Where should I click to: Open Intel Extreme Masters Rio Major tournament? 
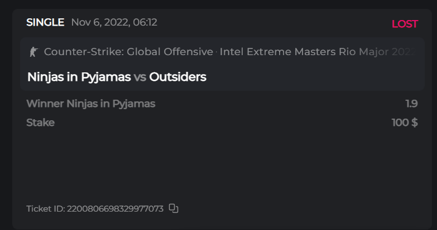[318, 52]
